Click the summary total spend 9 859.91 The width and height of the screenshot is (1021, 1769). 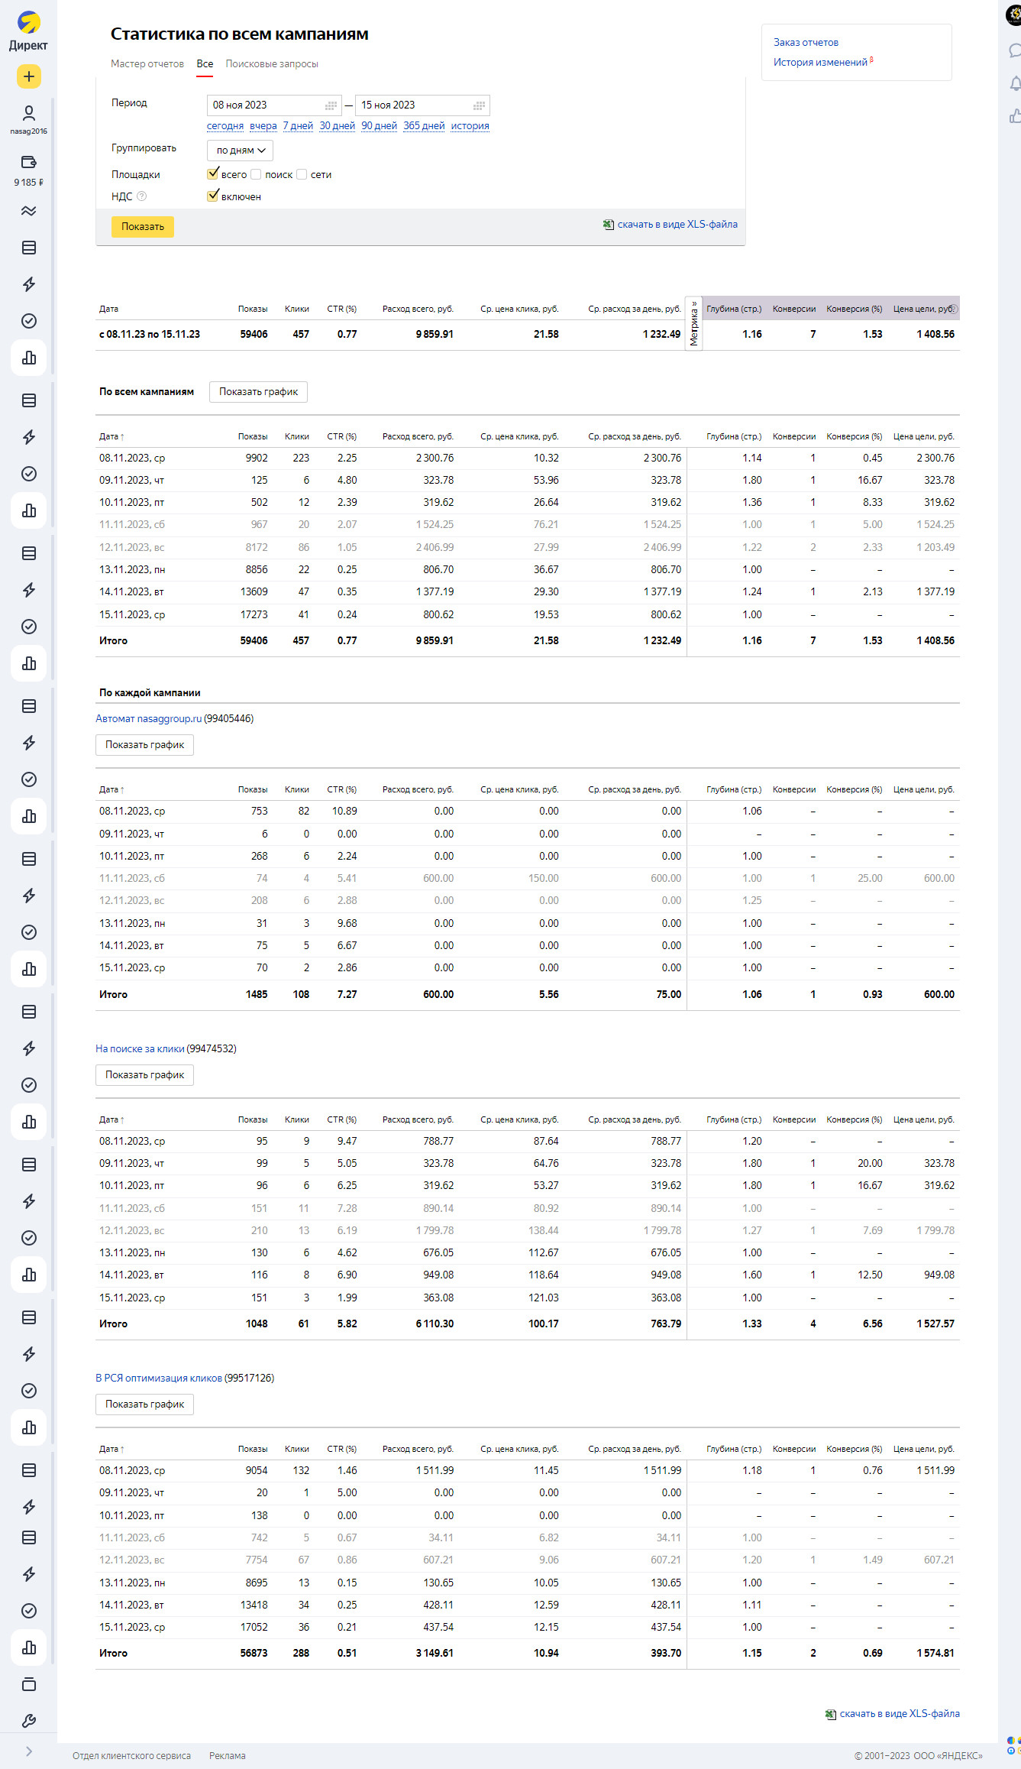pos(435,335)
